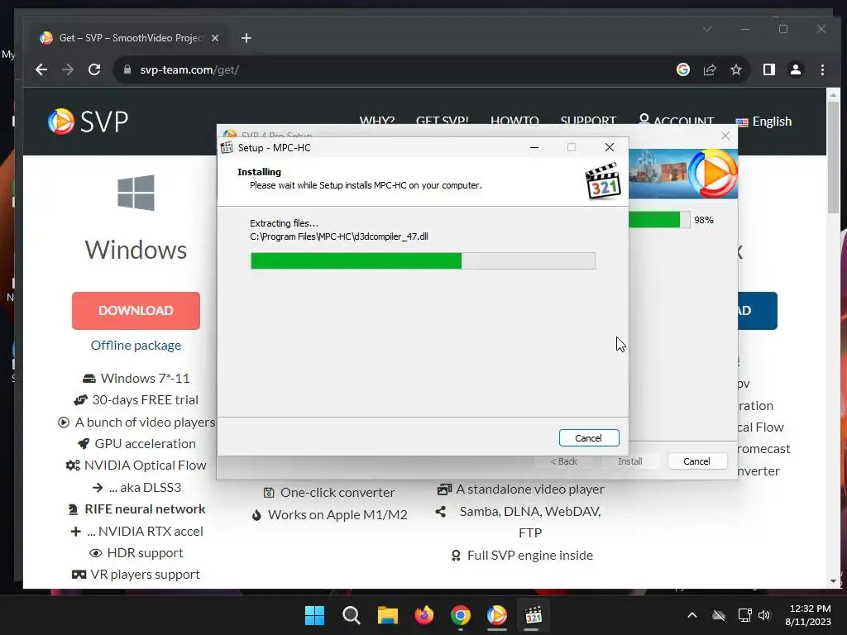
Task: Go forward in Chrome browser
Action: pyautogui.click(x=68, y=69)
